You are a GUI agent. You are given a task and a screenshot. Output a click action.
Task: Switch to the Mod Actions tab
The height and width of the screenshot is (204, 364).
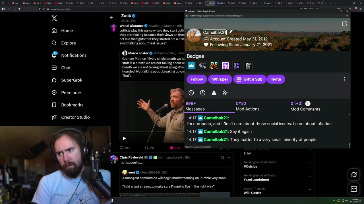coord(247,106)
